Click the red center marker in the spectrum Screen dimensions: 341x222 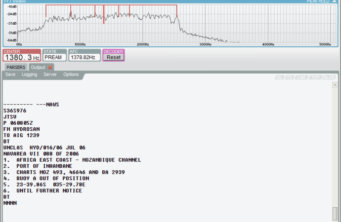pos(104,14)
